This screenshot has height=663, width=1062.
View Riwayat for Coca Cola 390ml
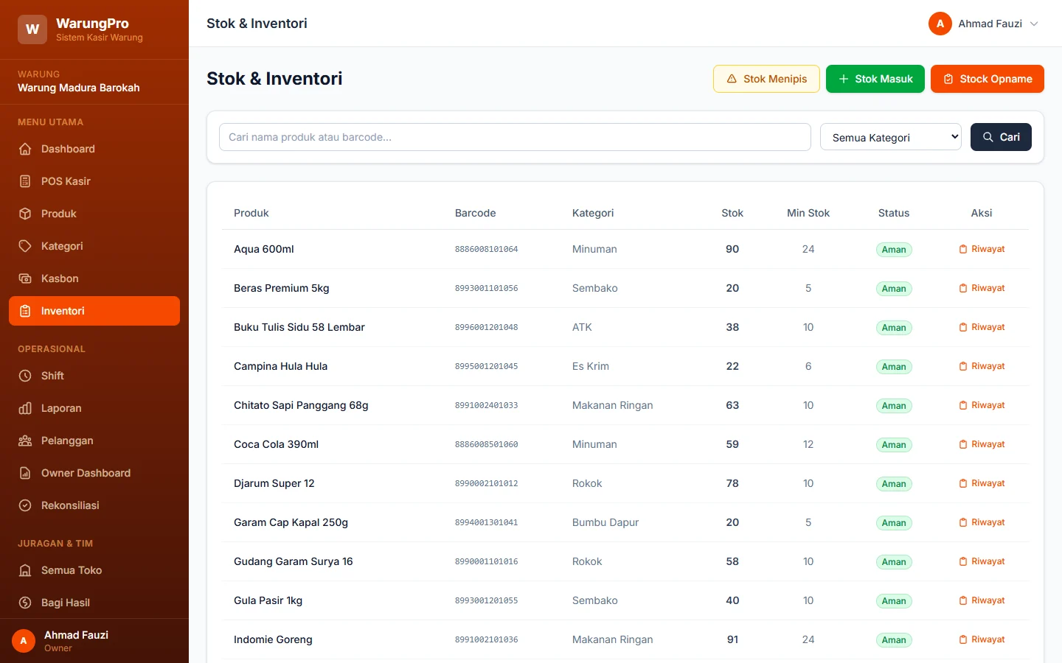(982, 444)
